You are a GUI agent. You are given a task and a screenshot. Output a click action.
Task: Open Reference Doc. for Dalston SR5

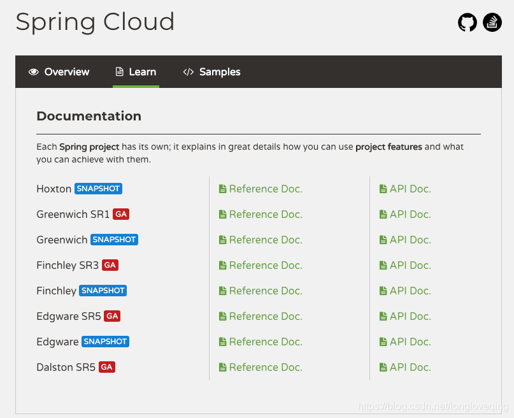261,367
